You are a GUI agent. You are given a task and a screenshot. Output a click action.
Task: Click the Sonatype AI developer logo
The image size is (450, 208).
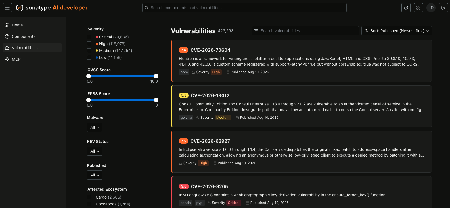pos(52,8)
